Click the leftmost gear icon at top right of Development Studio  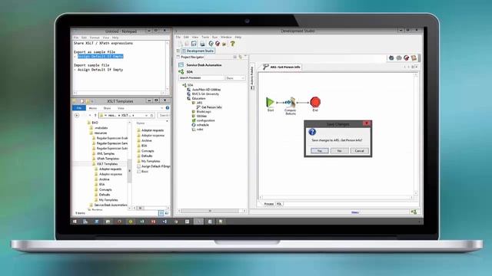point(391,58)
